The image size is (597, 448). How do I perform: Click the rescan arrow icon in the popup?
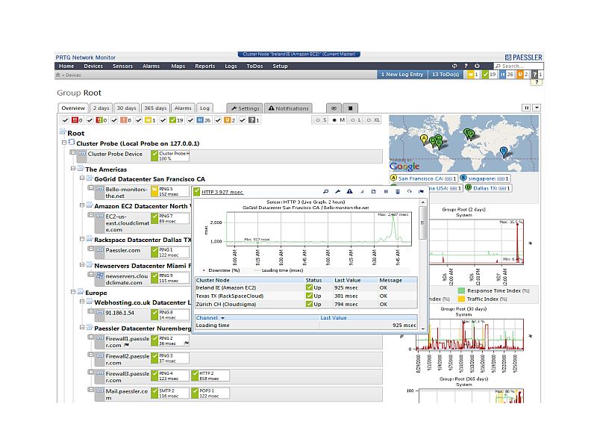pos(409,192)
